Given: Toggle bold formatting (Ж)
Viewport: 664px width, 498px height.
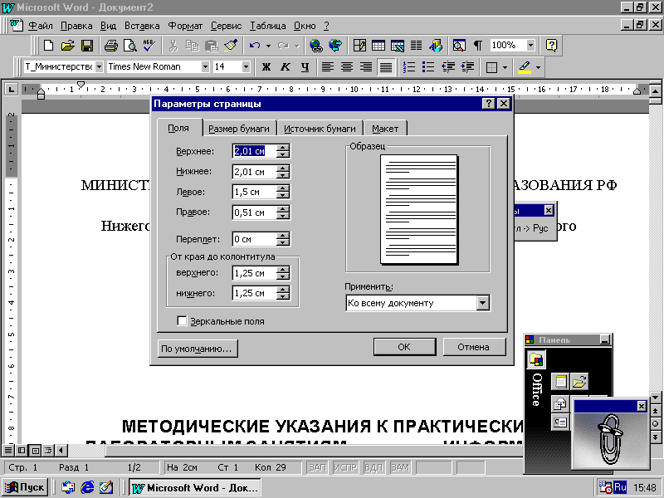Looking at the screenshot, I should (266, 67).
